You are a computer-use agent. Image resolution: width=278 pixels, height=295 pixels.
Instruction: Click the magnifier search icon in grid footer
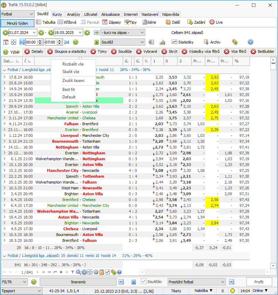tap(78, 272)
